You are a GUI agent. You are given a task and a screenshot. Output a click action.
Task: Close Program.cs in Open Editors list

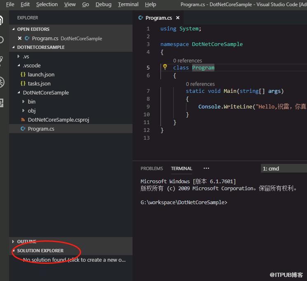pos(20,38)
